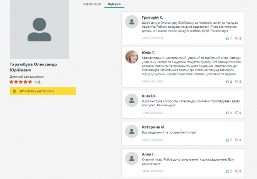The width and height of the screenshot is (257, 179).
Task: Click thumbs down on Юлія Г.'s review
Action: point(237,82)
